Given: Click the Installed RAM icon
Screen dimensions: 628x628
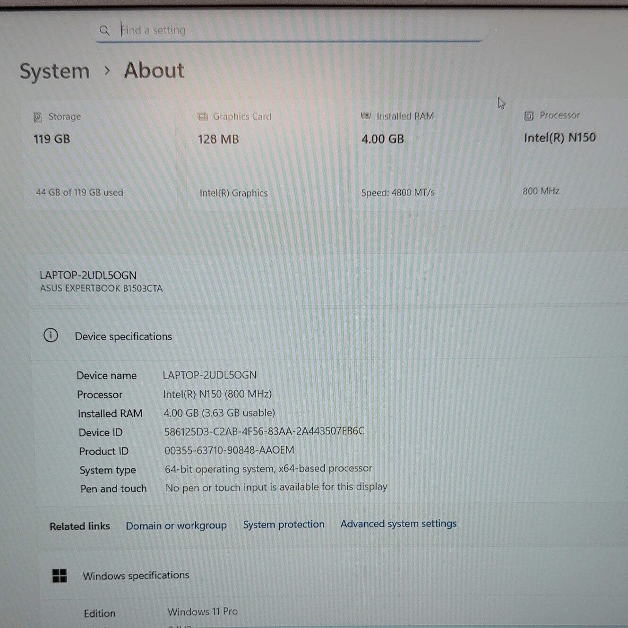Looking at the screenshot, I should coord(366,116).
